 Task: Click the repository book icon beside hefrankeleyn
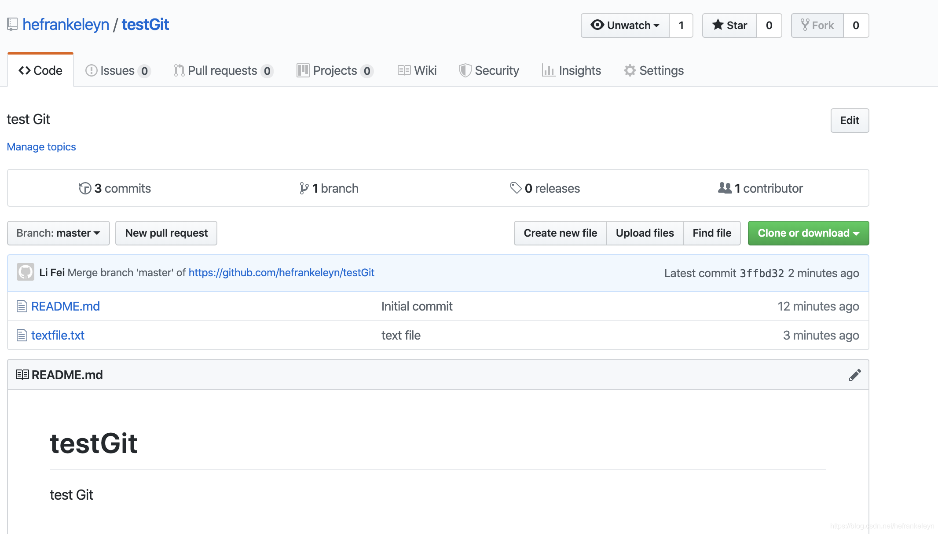12,25
